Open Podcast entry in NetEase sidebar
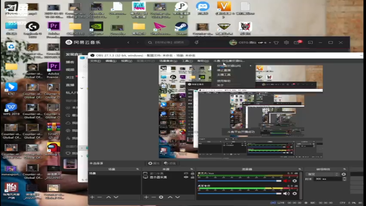 (70, 62)
